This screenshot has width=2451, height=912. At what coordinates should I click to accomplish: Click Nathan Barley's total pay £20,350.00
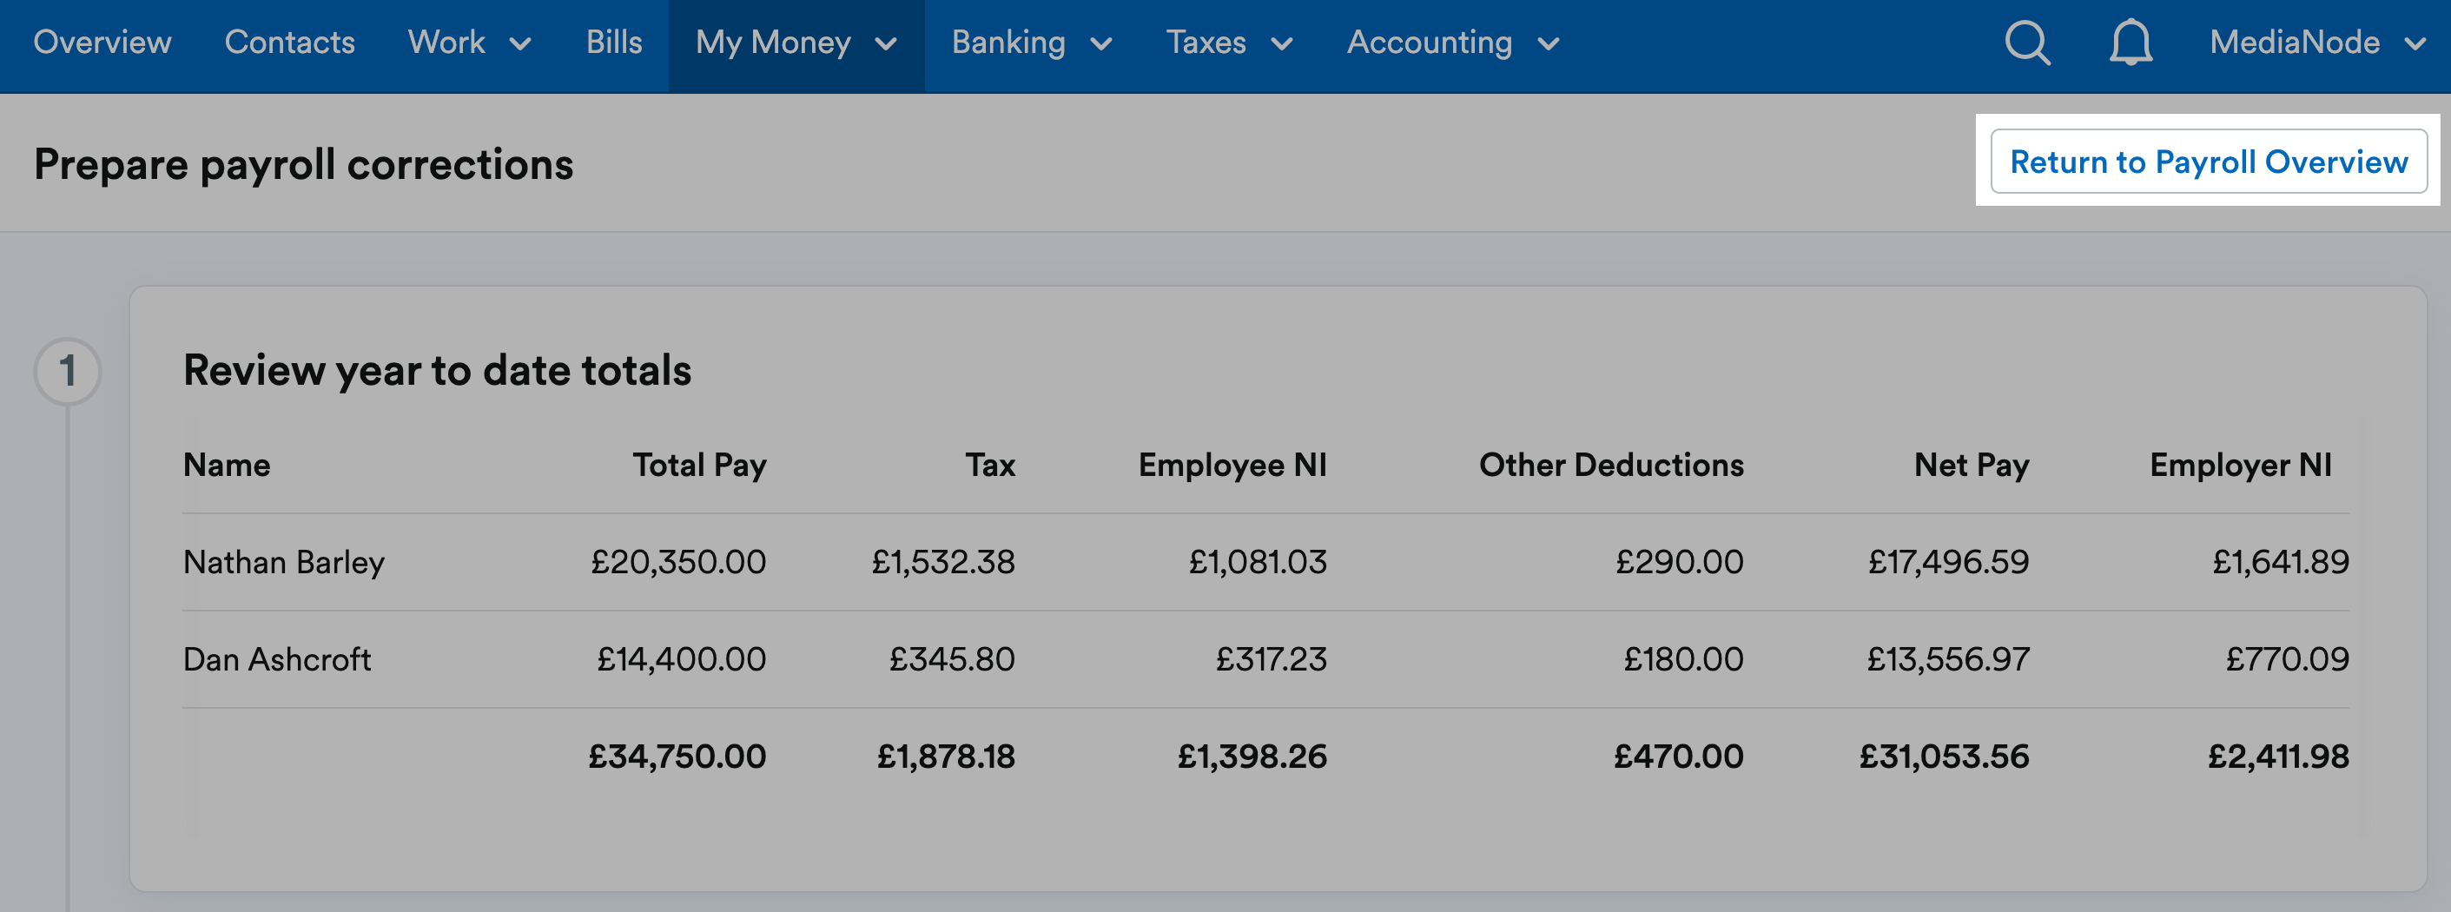tap(678, 563)
